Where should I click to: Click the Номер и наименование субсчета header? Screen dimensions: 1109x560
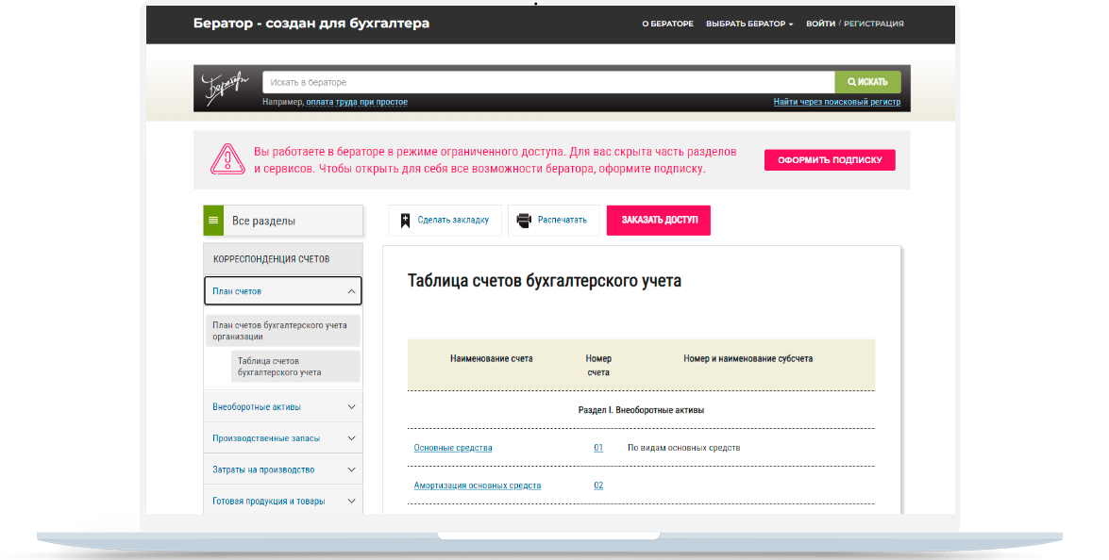point(748,359)
